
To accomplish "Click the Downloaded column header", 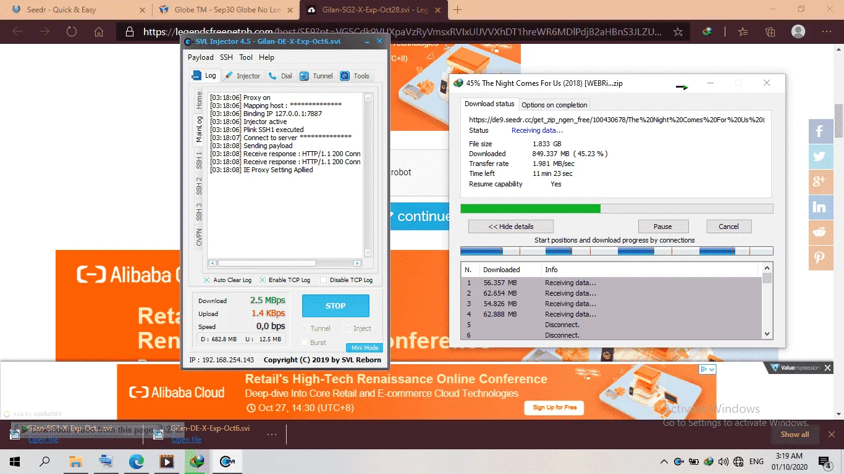I will (x=510, y=270).
